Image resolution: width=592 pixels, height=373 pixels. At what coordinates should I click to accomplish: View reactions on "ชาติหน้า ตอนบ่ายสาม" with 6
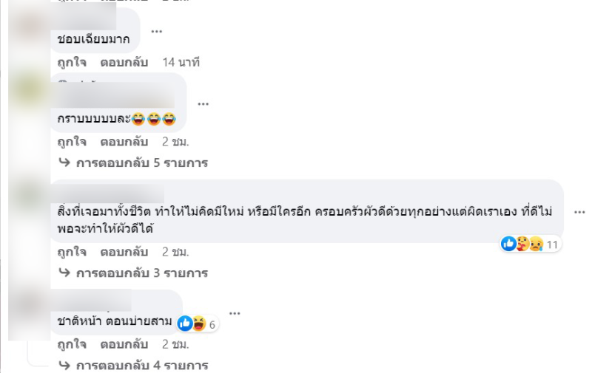tap(197, 324)
